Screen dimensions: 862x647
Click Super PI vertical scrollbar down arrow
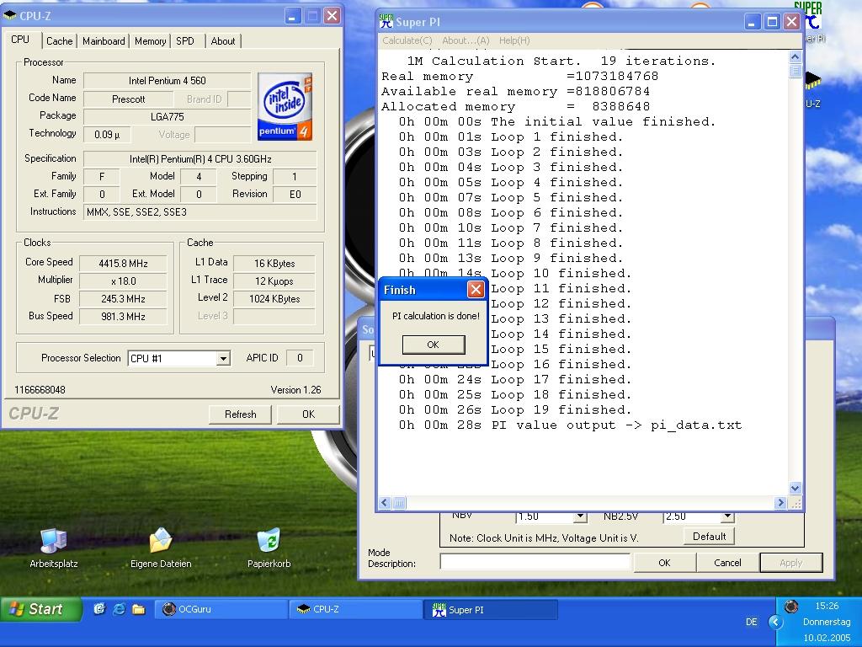[x=795, y=488]
